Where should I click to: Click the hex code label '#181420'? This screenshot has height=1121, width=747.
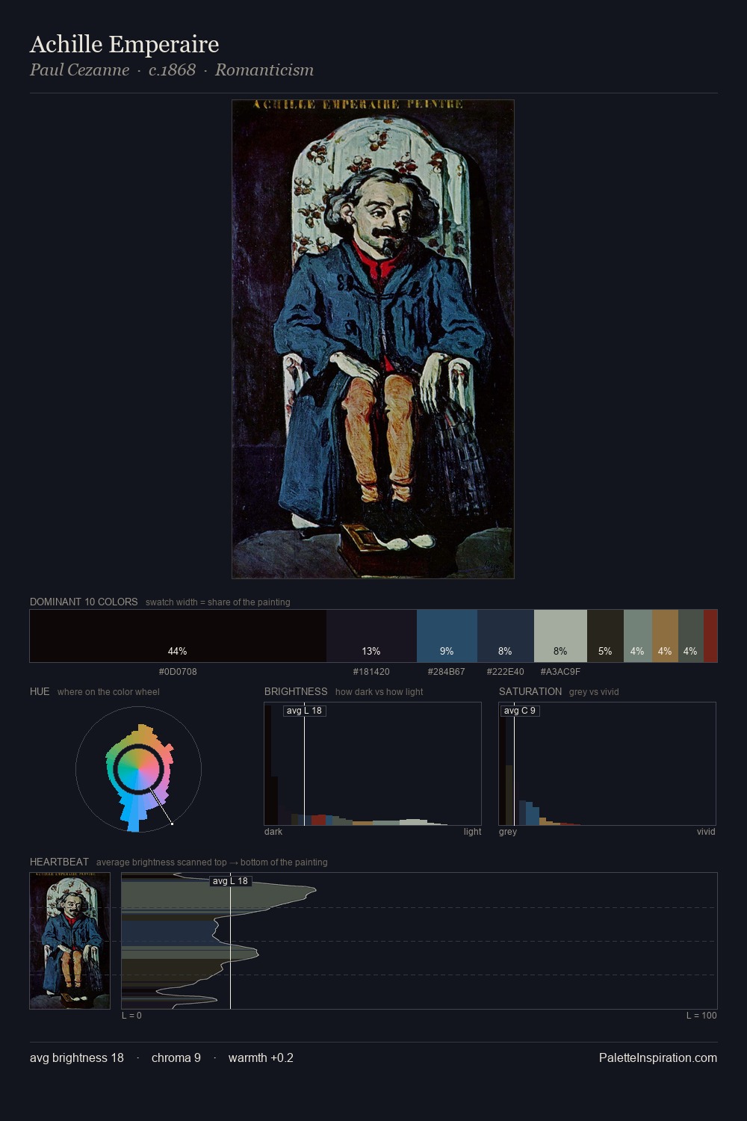tap(371, 672)
